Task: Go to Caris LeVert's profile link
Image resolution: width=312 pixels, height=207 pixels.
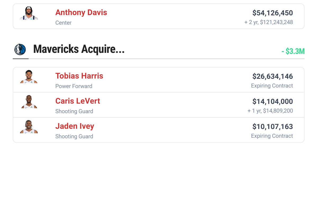Action: pyautogui.click(x=77, y=101)
